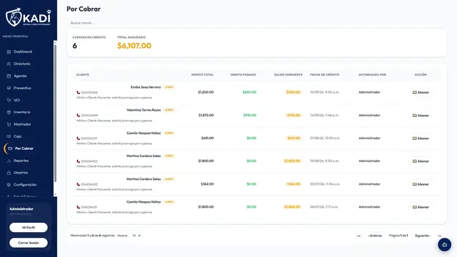Image resolution: width=457 pixels, height=257 pixels.
Task: Open Mostrar rows-per-page dropdown
Action: click(136, 236)
